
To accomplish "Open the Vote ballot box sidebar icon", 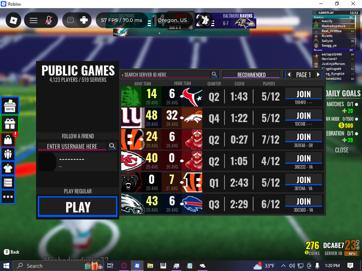I will pyautogui.click(x=10, y=106).
